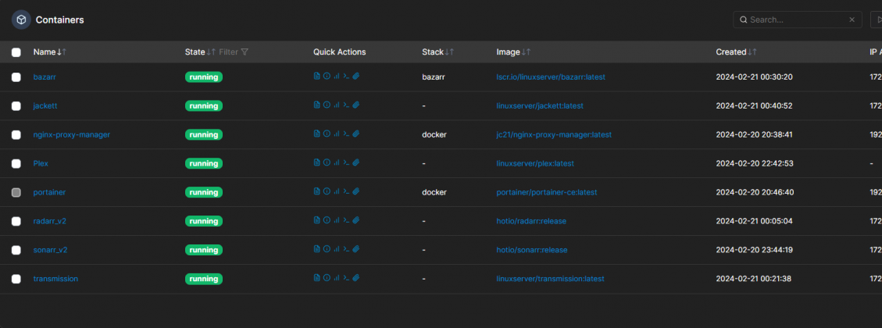
Task: Open image lscr.io/linuxserver/bazarr:latest
Action: pos(551,77)
